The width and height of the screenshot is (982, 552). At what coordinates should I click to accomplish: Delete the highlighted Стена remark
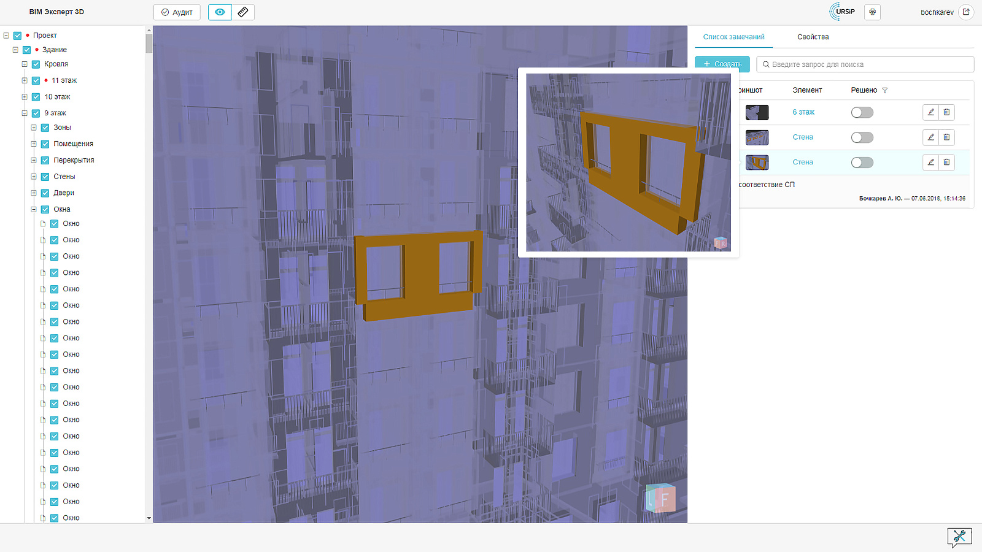point(946,163)
